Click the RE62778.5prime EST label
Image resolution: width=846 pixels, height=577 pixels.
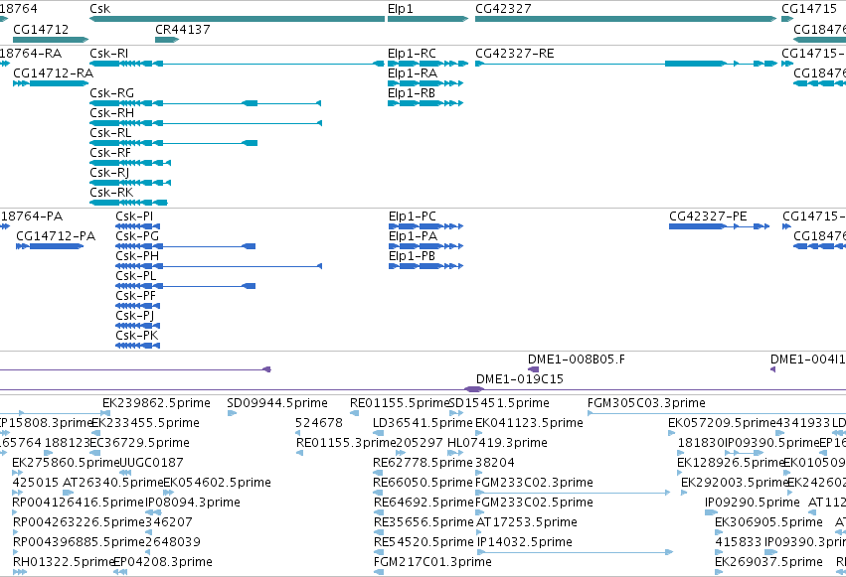(x=423, y=463)
